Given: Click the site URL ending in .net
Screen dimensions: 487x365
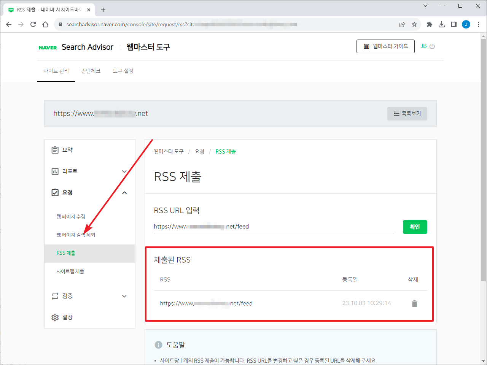Looking at the screenshot, I should tap(100, 113).
